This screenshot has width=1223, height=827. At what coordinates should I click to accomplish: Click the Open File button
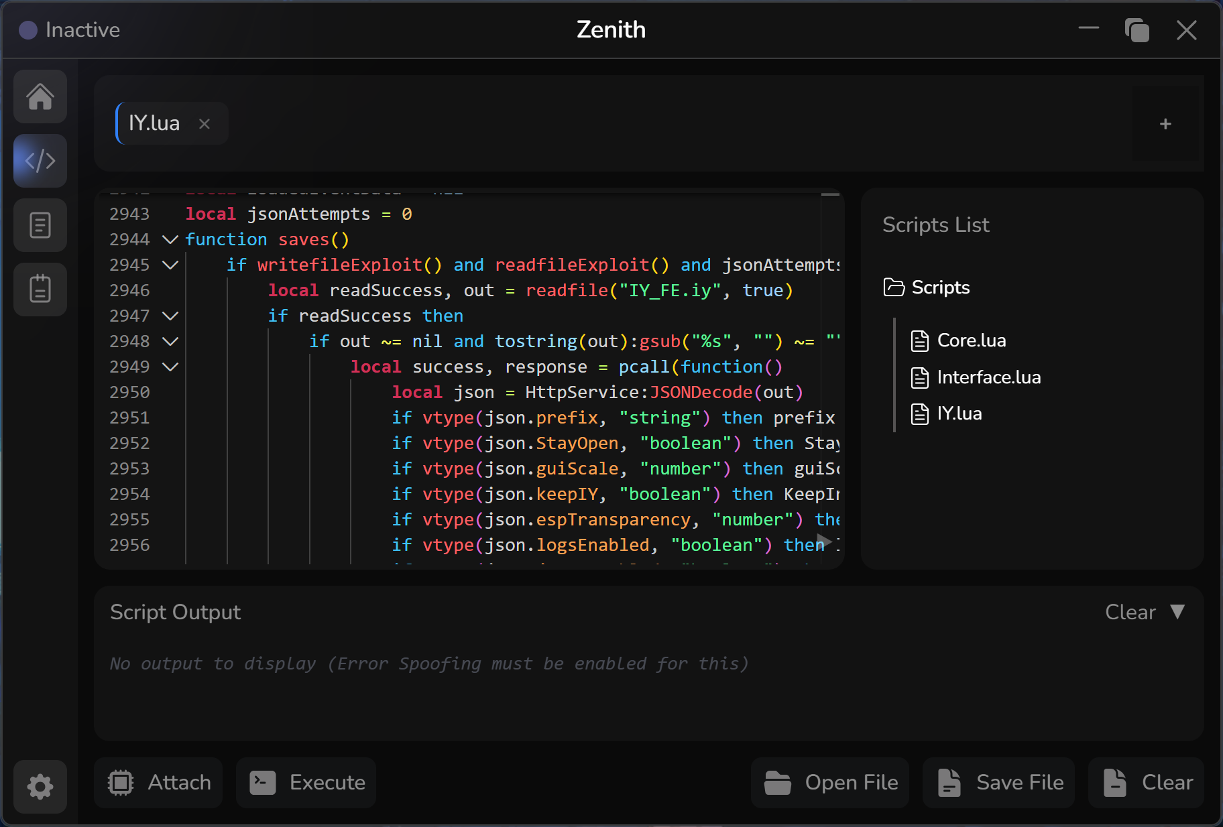coord(830,782)
